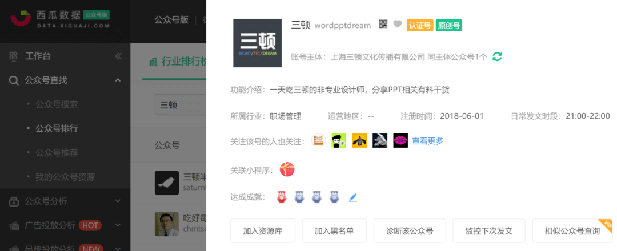Expand the 公众号分析 menu section

click(118, 201)
